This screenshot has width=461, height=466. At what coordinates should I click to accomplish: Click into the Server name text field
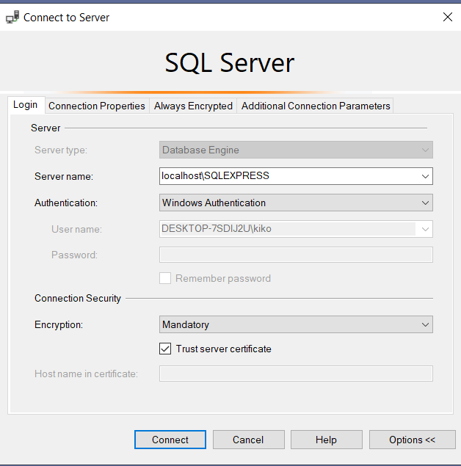pos(288,176)
